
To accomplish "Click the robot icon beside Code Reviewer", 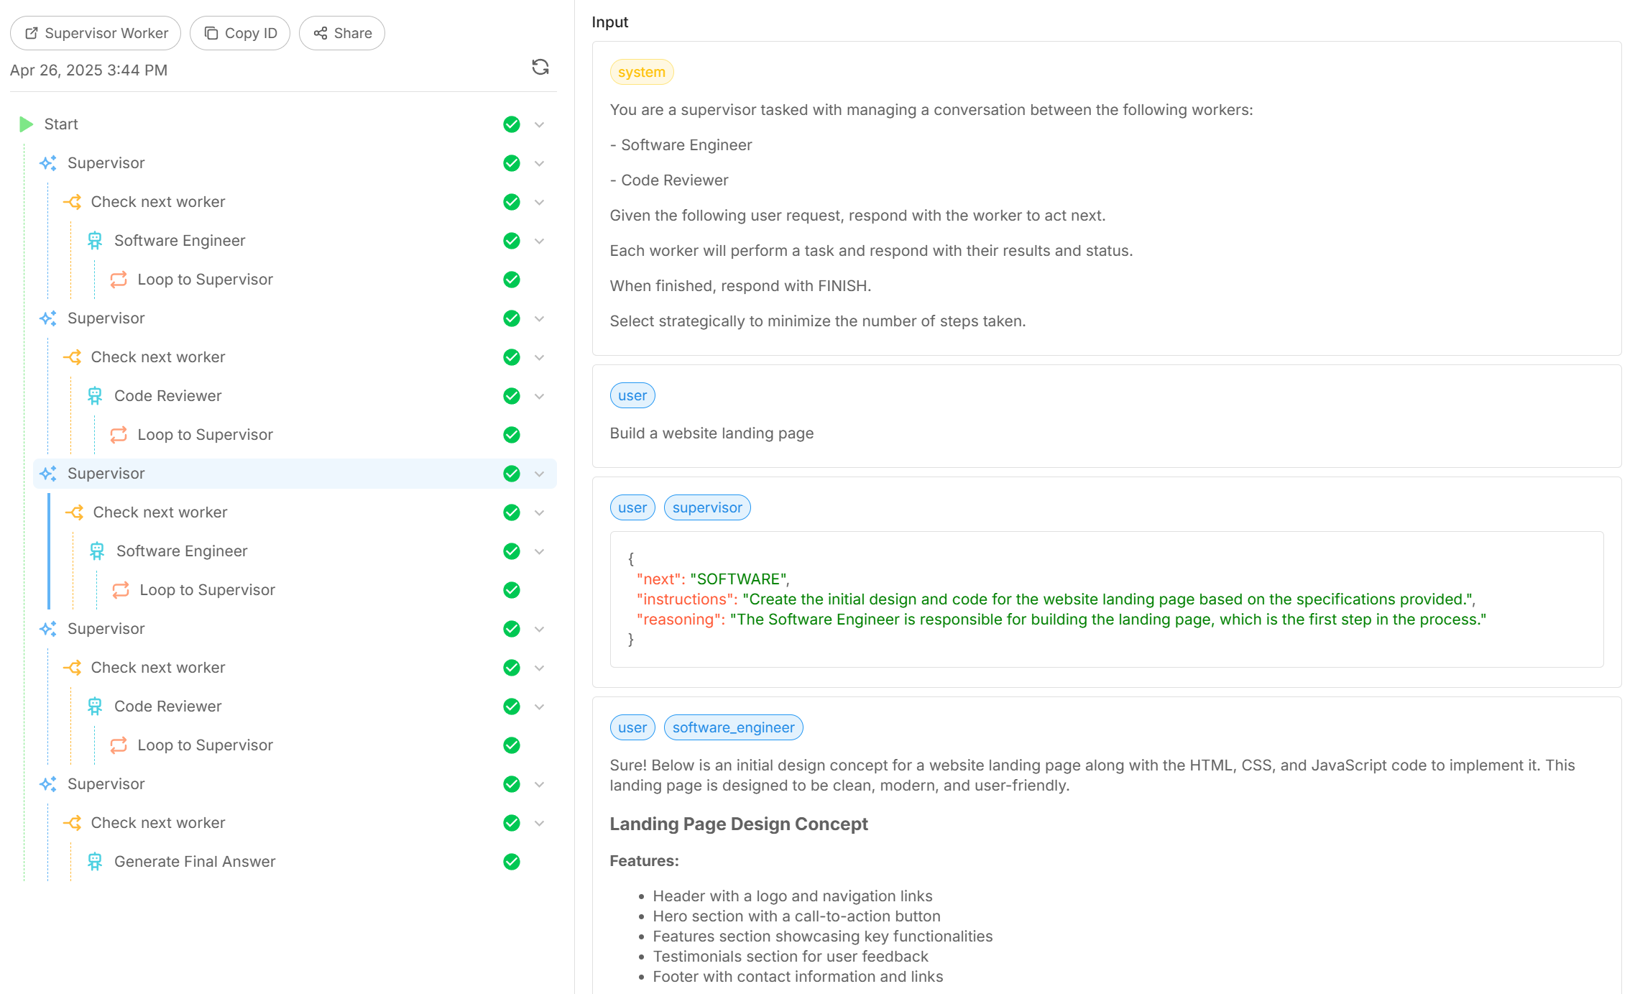I will pos(94,395).
